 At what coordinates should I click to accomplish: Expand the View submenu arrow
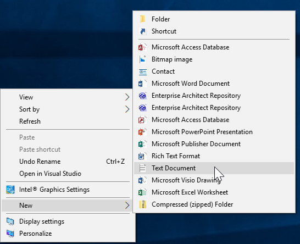127,97
